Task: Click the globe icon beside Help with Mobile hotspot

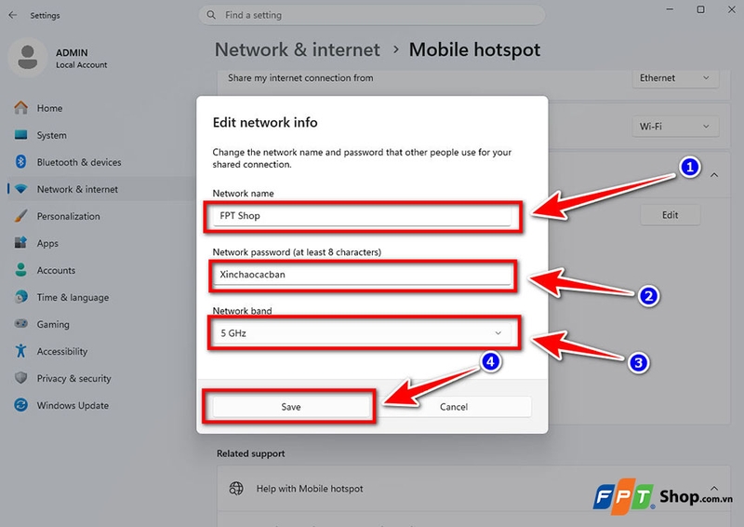Action: [236, 488]
